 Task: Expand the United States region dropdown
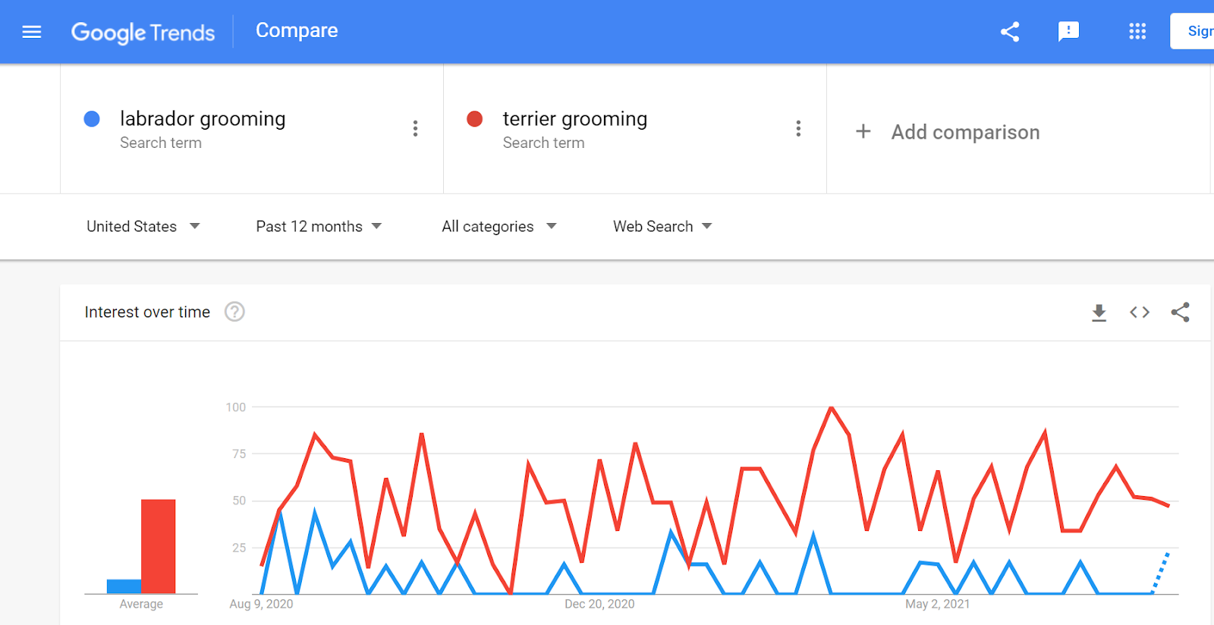pyautogui.click(x=143, y=226)
